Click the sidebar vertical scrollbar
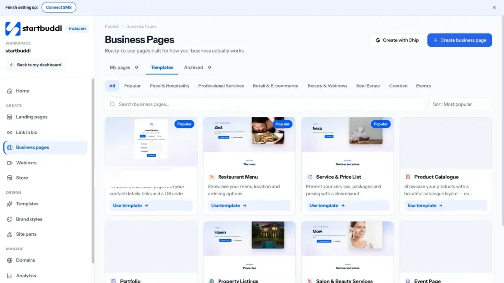504x283 pixels. click(93, 170)
